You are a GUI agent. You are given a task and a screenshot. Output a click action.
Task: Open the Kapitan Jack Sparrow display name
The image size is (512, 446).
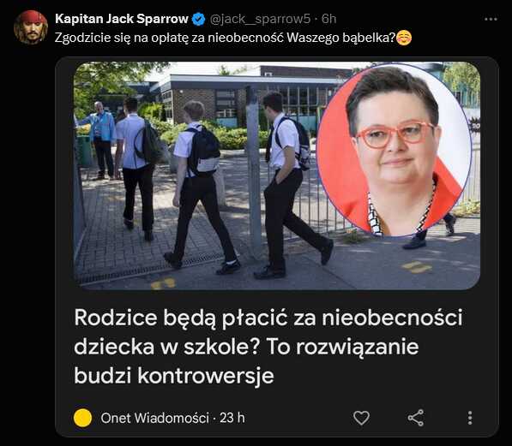(122, 19)
